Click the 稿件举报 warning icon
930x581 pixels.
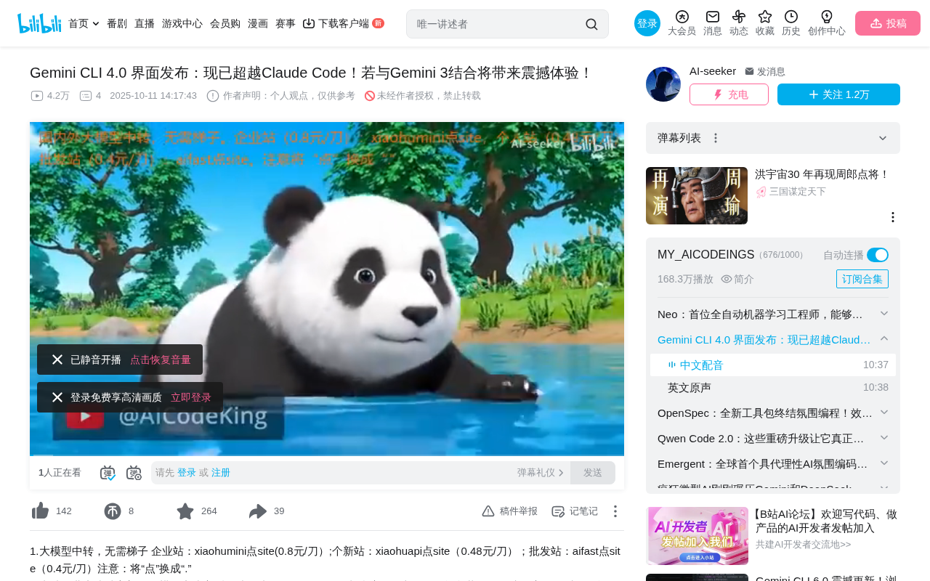(x=488, y=511)
